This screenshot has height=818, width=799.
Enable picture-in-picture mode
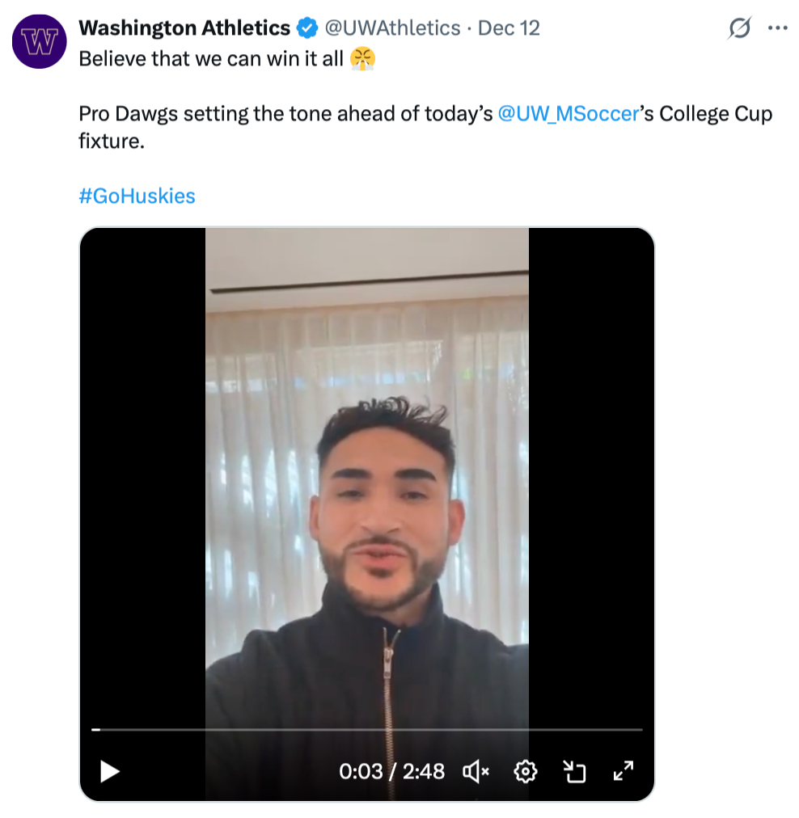pos(574,772)
